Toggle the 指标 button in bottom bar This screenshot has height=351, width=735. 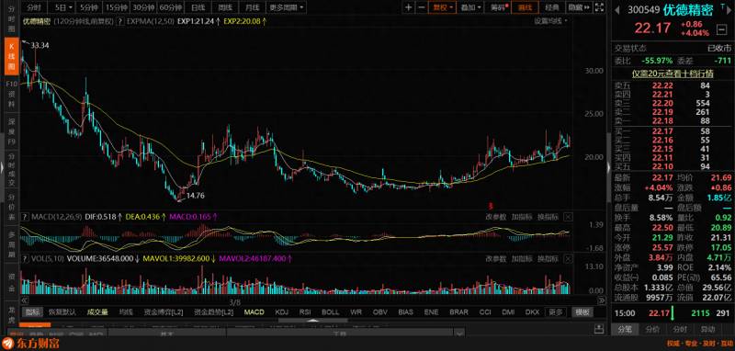33,312
